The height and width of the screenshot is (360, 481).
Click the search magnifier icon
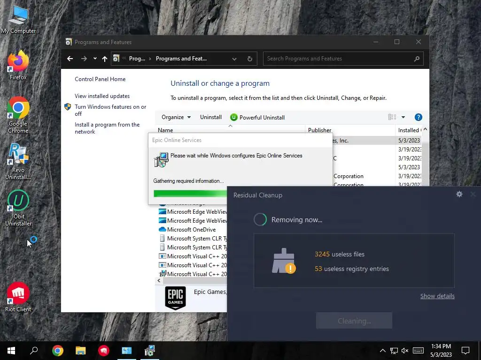(x=417, y=59)
